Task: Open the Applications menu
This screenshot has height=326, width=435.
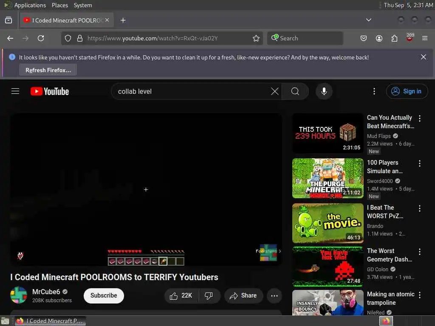Action: [x=30, y=5]
